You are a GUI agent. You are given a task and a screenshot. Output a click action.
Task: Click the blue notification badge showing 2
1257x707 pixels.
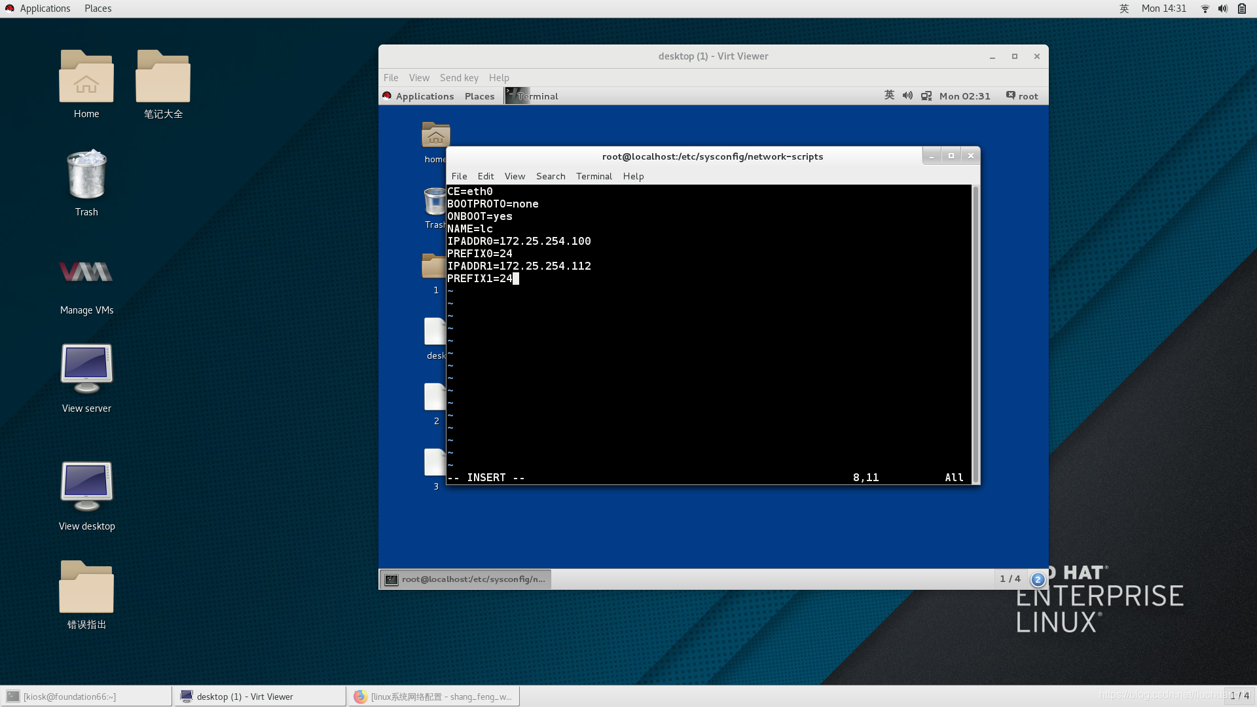pos(1038,579)
